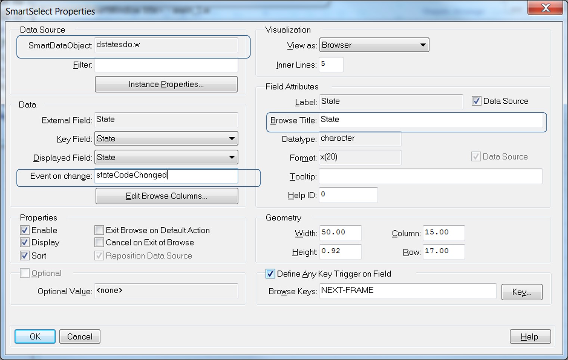
Task: Click Edit Browse Columns
Action: [x=167, y=196]
